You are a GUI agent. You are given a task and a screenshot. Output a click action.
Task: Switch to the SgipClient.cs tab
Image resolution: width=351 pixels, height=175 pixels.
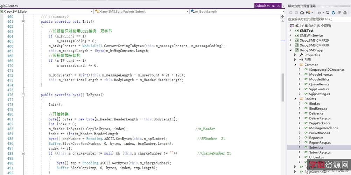click(x=9, y=6)
